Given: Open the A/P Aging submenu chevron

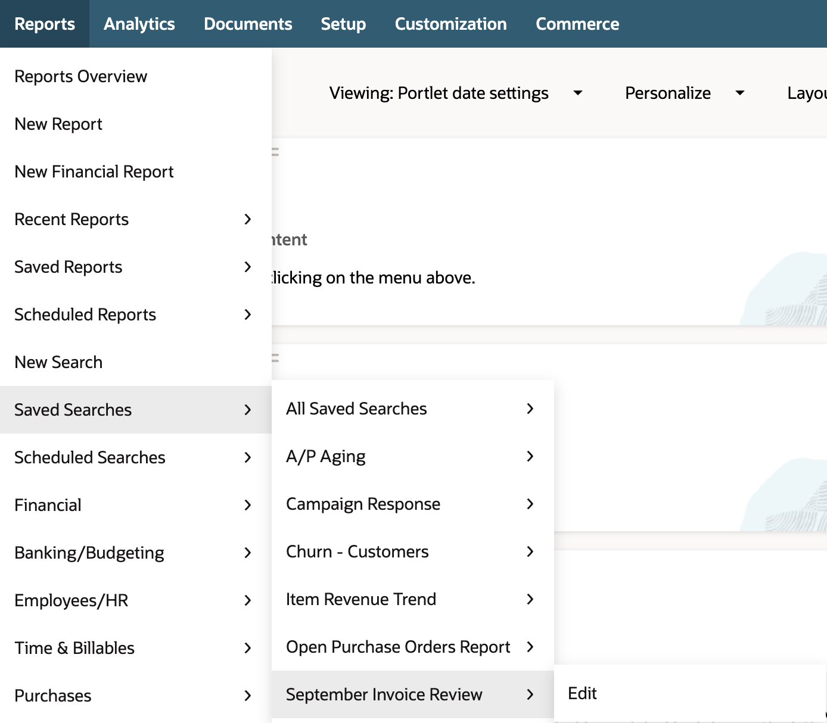Looking at the screenshot, I should click(x=530, y=456).
